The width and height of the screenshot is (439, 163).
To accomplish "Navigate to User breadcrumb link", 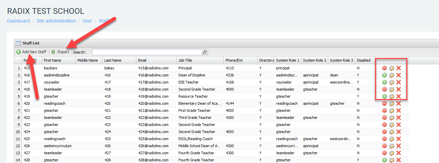I will click(x=87, y=21).
